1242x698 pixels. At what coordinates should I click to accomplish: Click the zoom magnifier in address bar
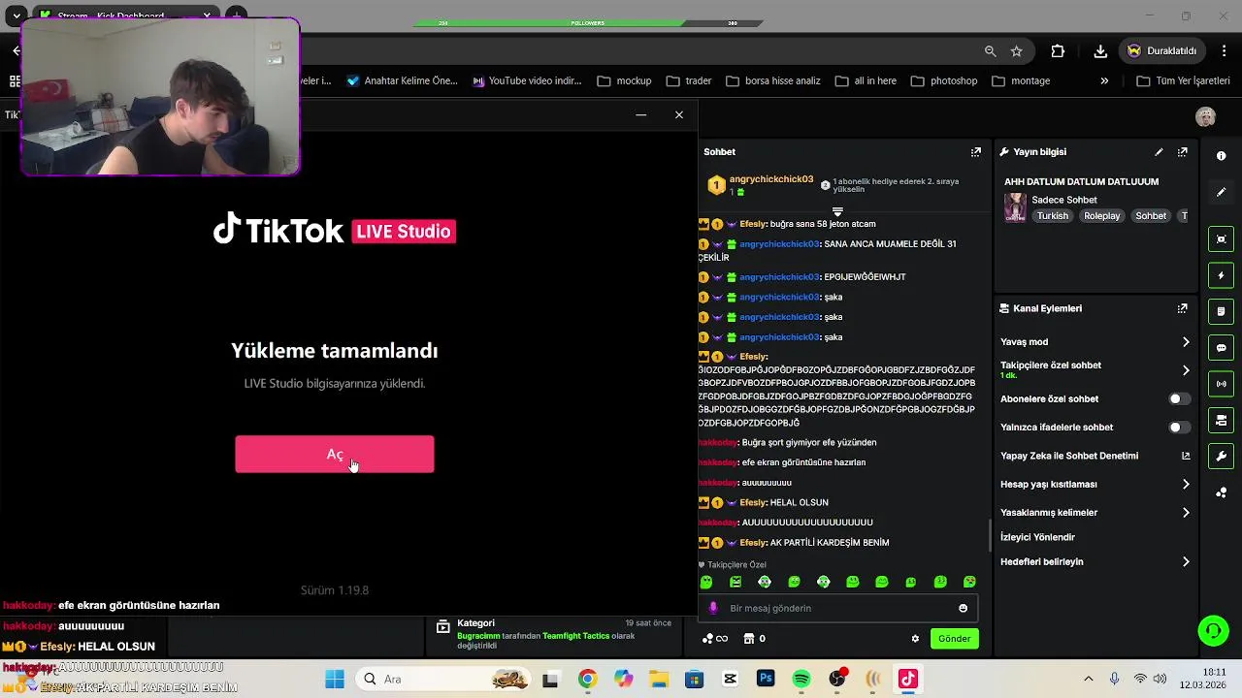pos(990,51)
